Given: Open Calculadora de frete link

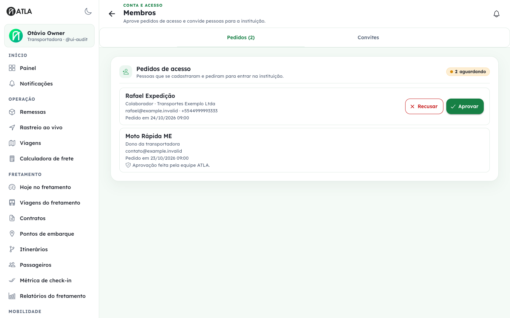Looking at the screenshot, I should (x=49, y=158).
